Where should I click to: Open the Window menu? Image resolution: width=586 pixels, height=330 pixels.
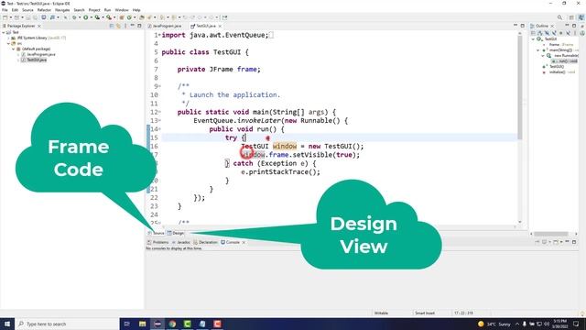(122, 10)
